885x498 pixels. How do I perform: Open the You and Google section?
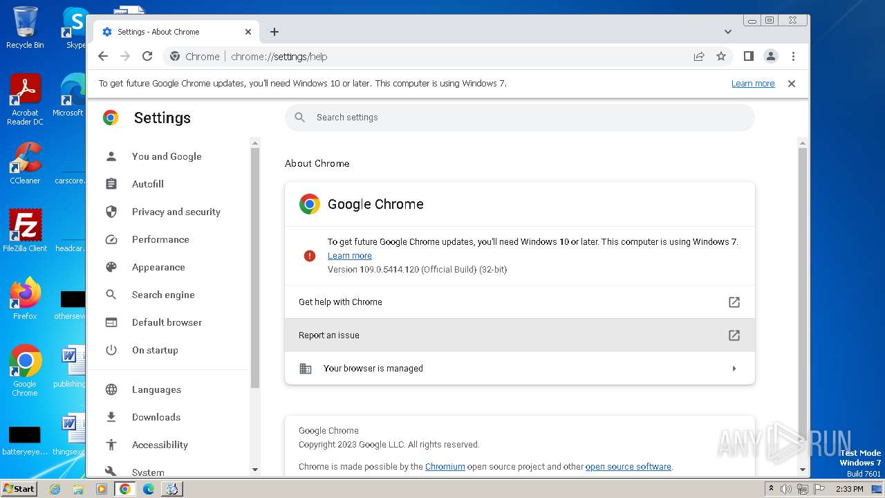pos(167,156)
